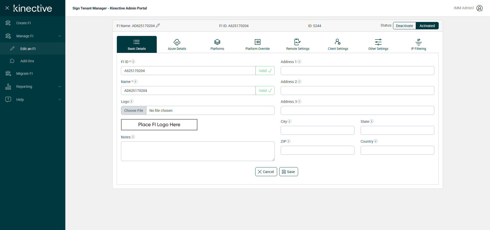Click the ZIP info icon
The height and width of the screenshot is (230, 490).
click(289, 141)
